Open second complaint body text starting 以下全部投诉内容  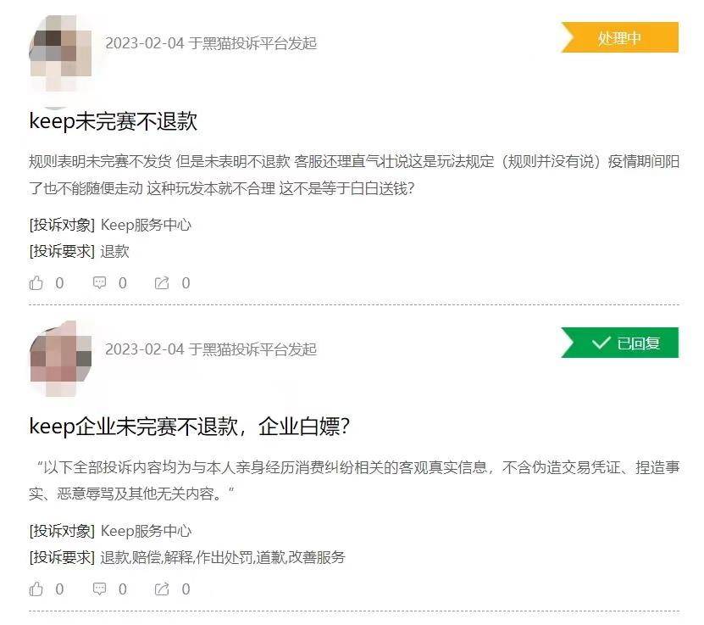354,480
